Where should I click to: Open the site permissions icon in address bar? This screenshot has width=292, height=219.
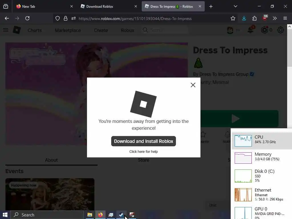pos(74,18)
